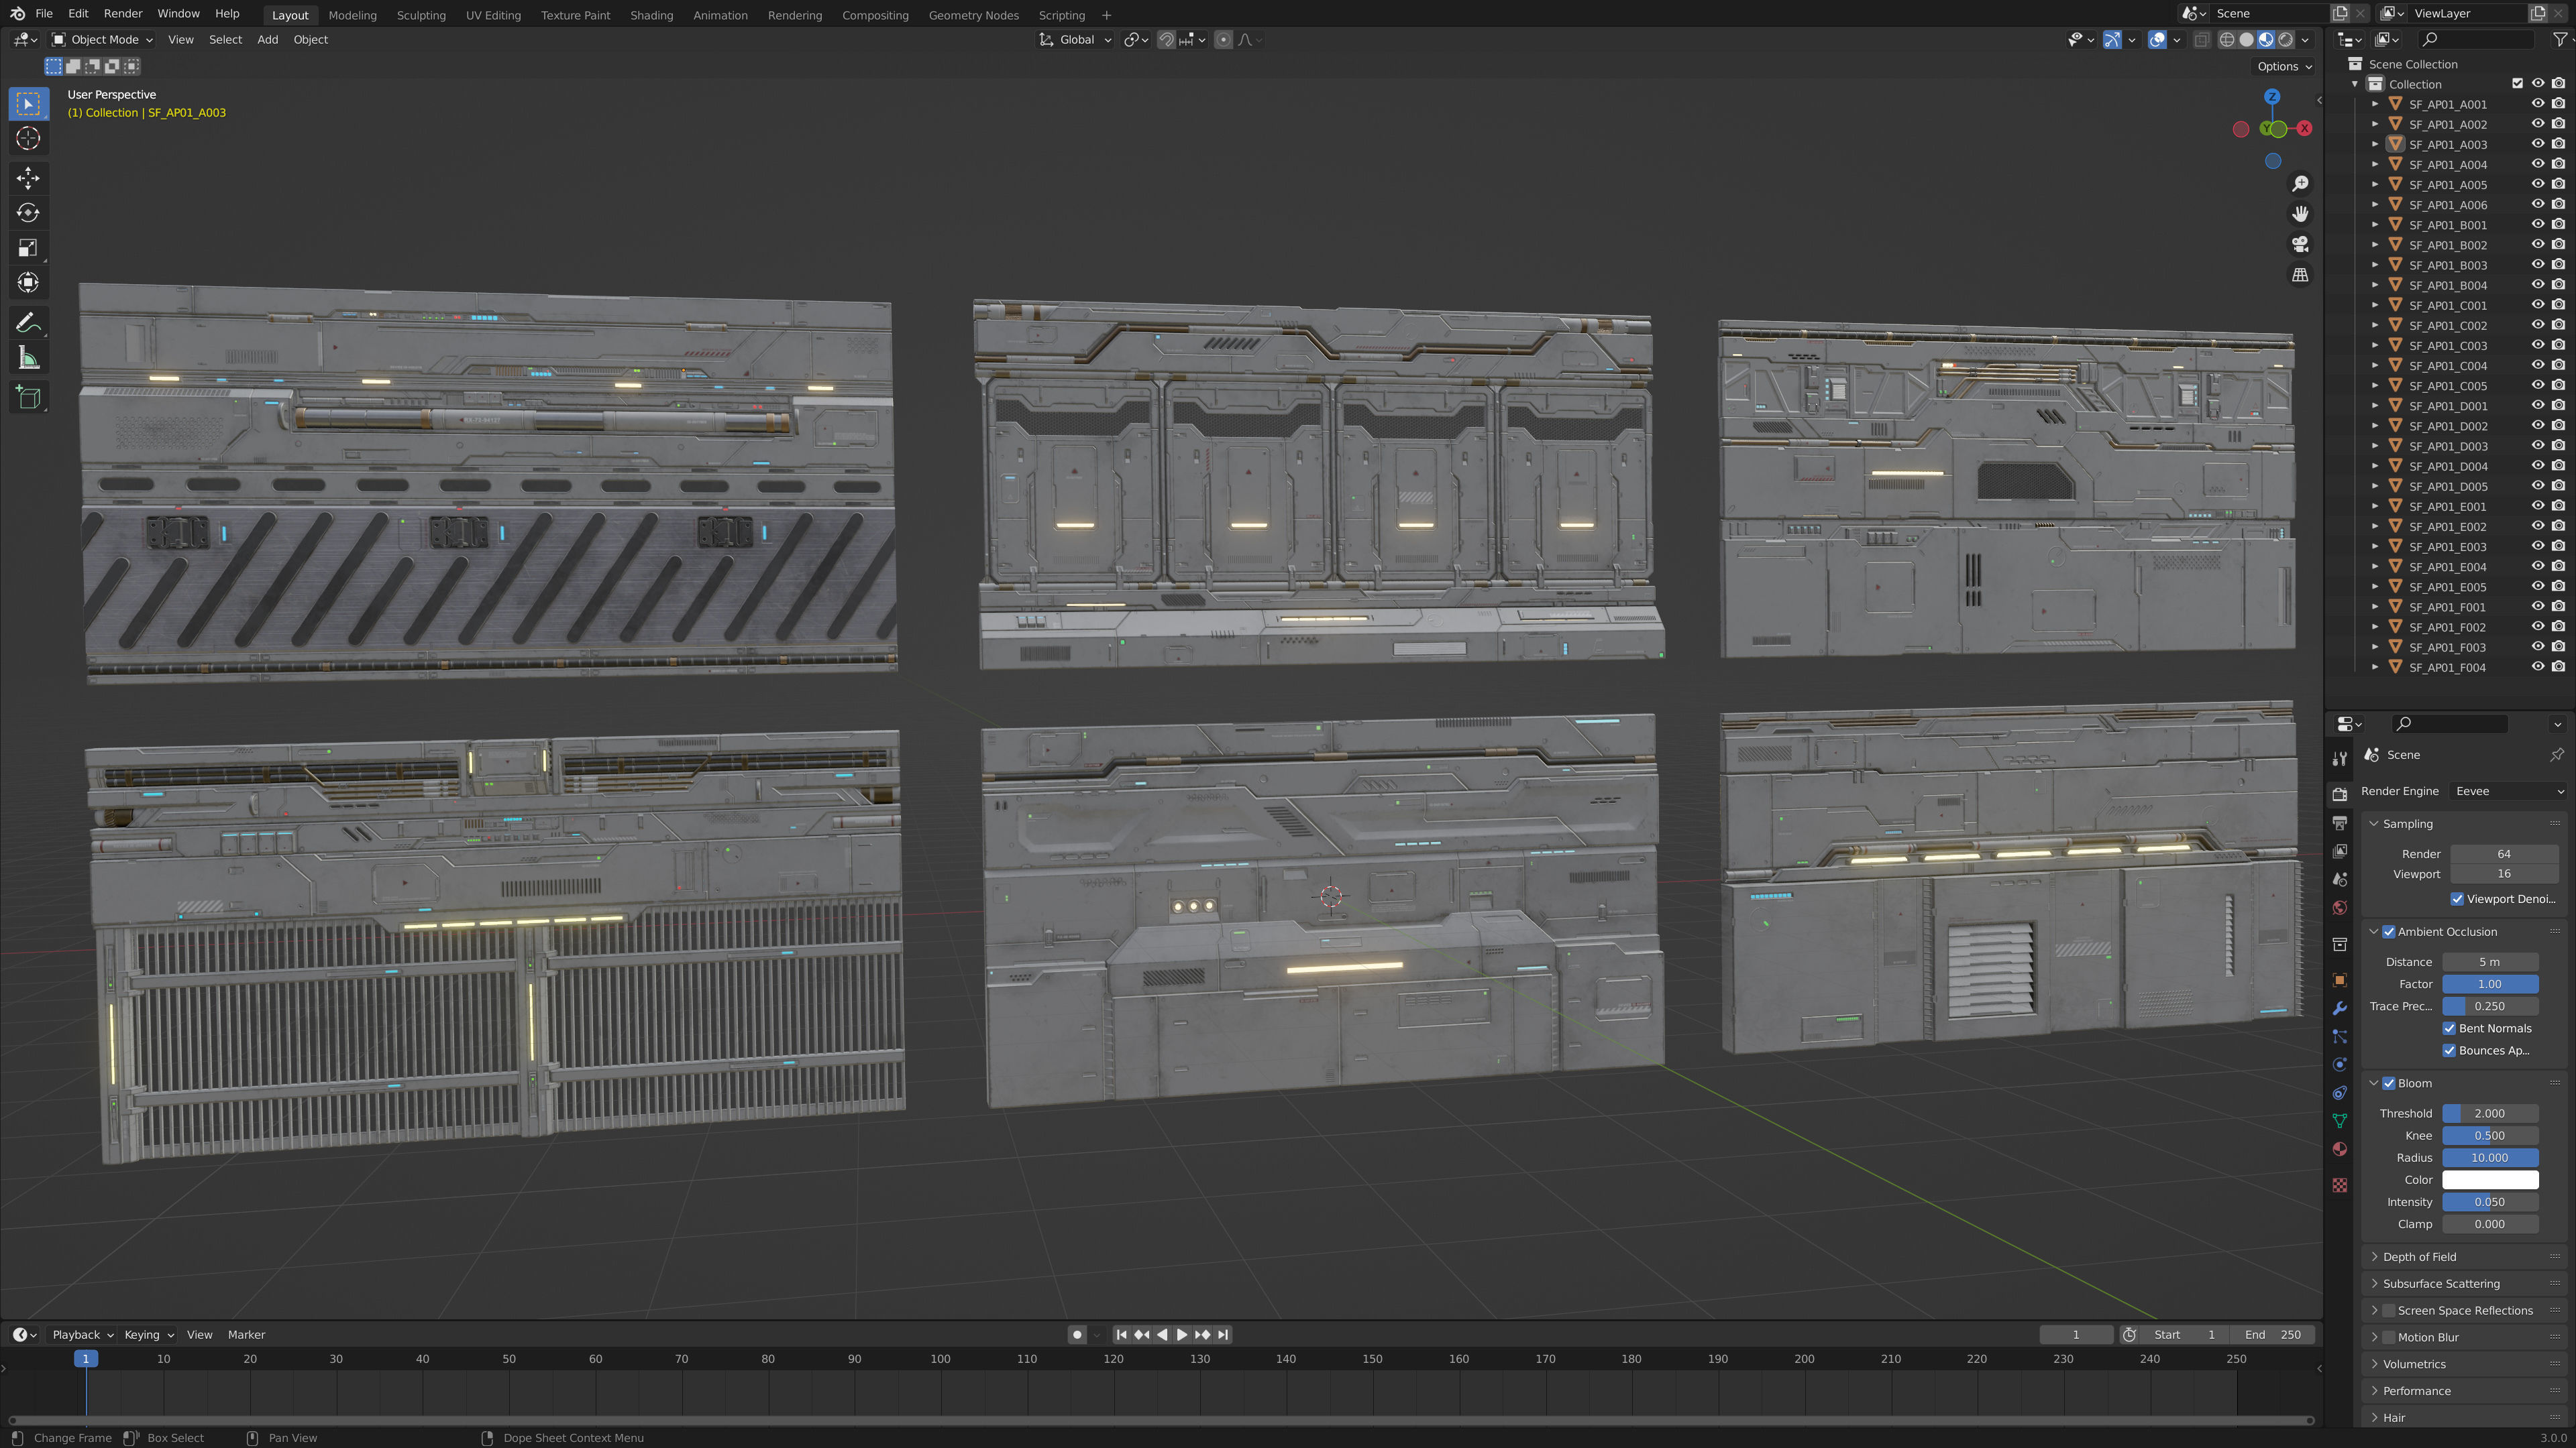Image resolution: width=2576 pixels, height=1448 pixels.
Task: Open Output properties tab icon
Action: (2339, 823)
